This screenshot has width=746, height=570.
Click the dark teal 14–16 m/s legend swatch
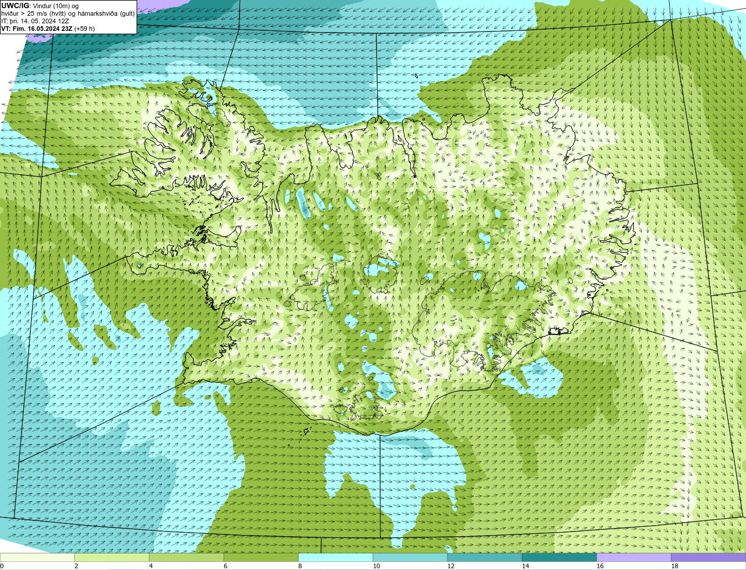(x=559, y=558)
